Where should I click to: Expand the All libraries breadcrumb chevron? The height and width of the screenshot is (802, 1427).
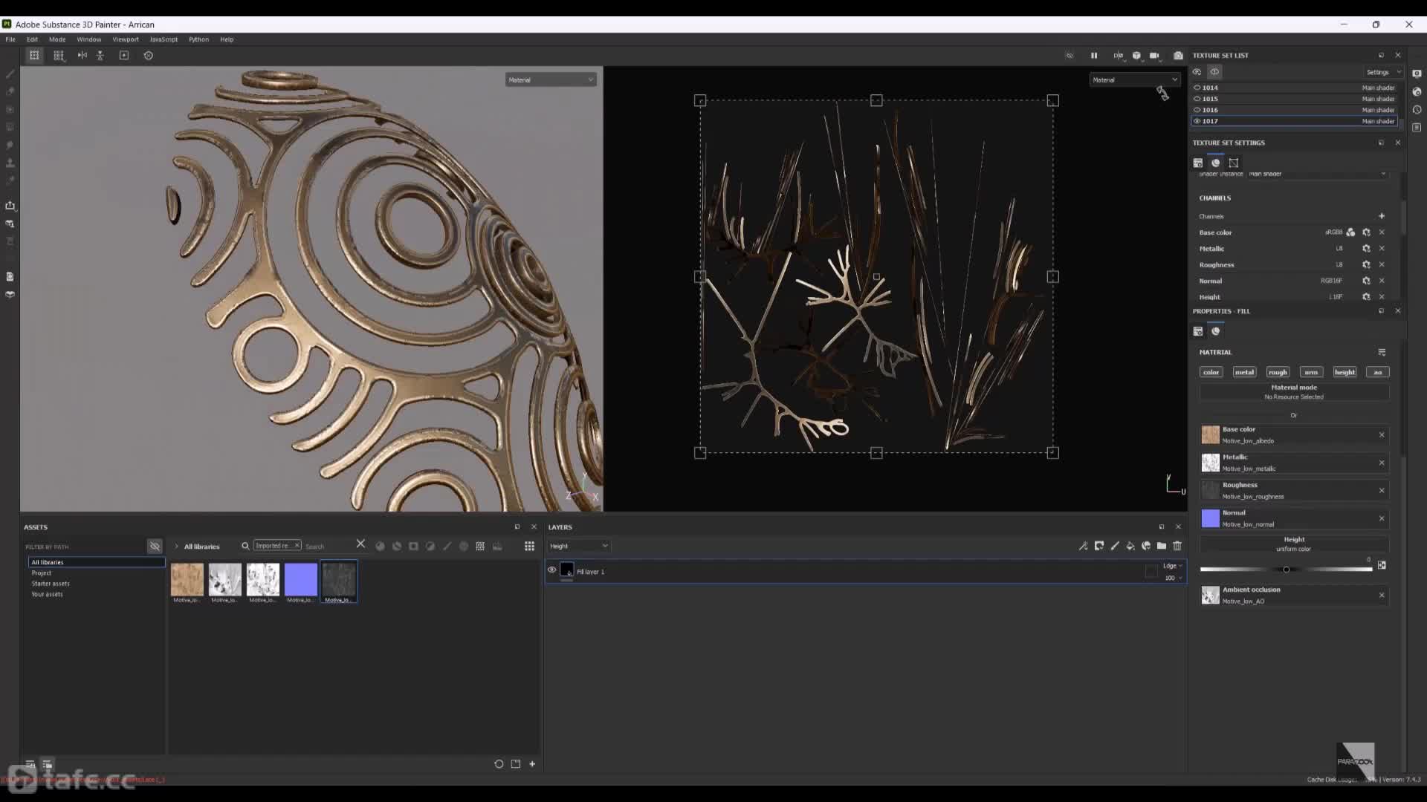176,547
